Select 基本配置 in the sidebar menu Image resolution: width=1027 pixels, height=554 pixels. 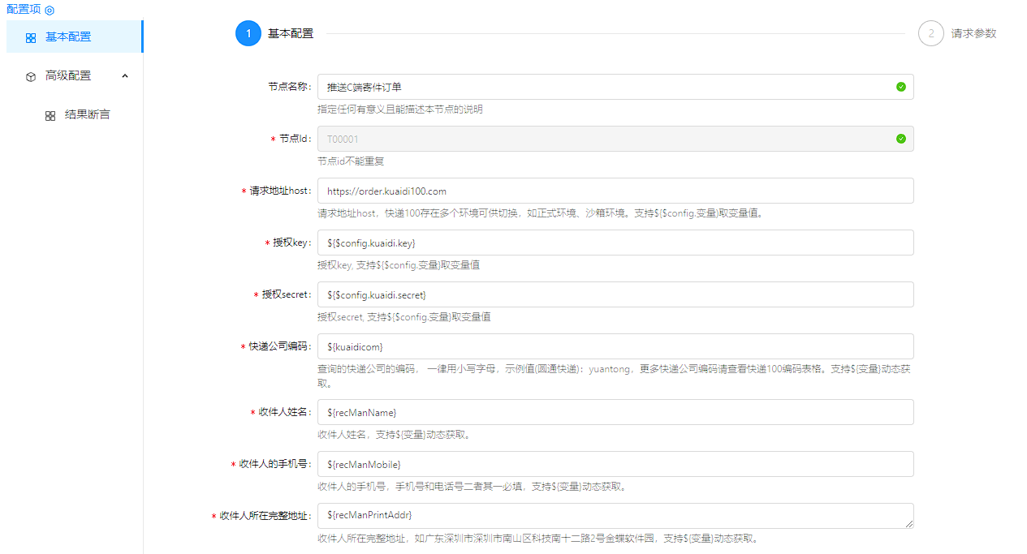click(x=68, y=37)
